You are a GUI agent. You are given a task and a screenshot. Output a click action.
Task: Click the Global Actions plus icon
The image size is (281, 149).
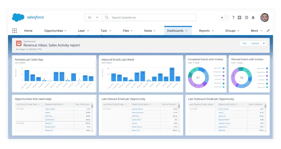pyautogui.click(x=240, y=17)
